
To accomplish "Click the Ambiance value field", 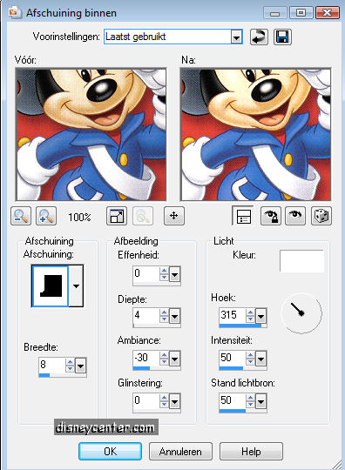I will tap(146, 358).
